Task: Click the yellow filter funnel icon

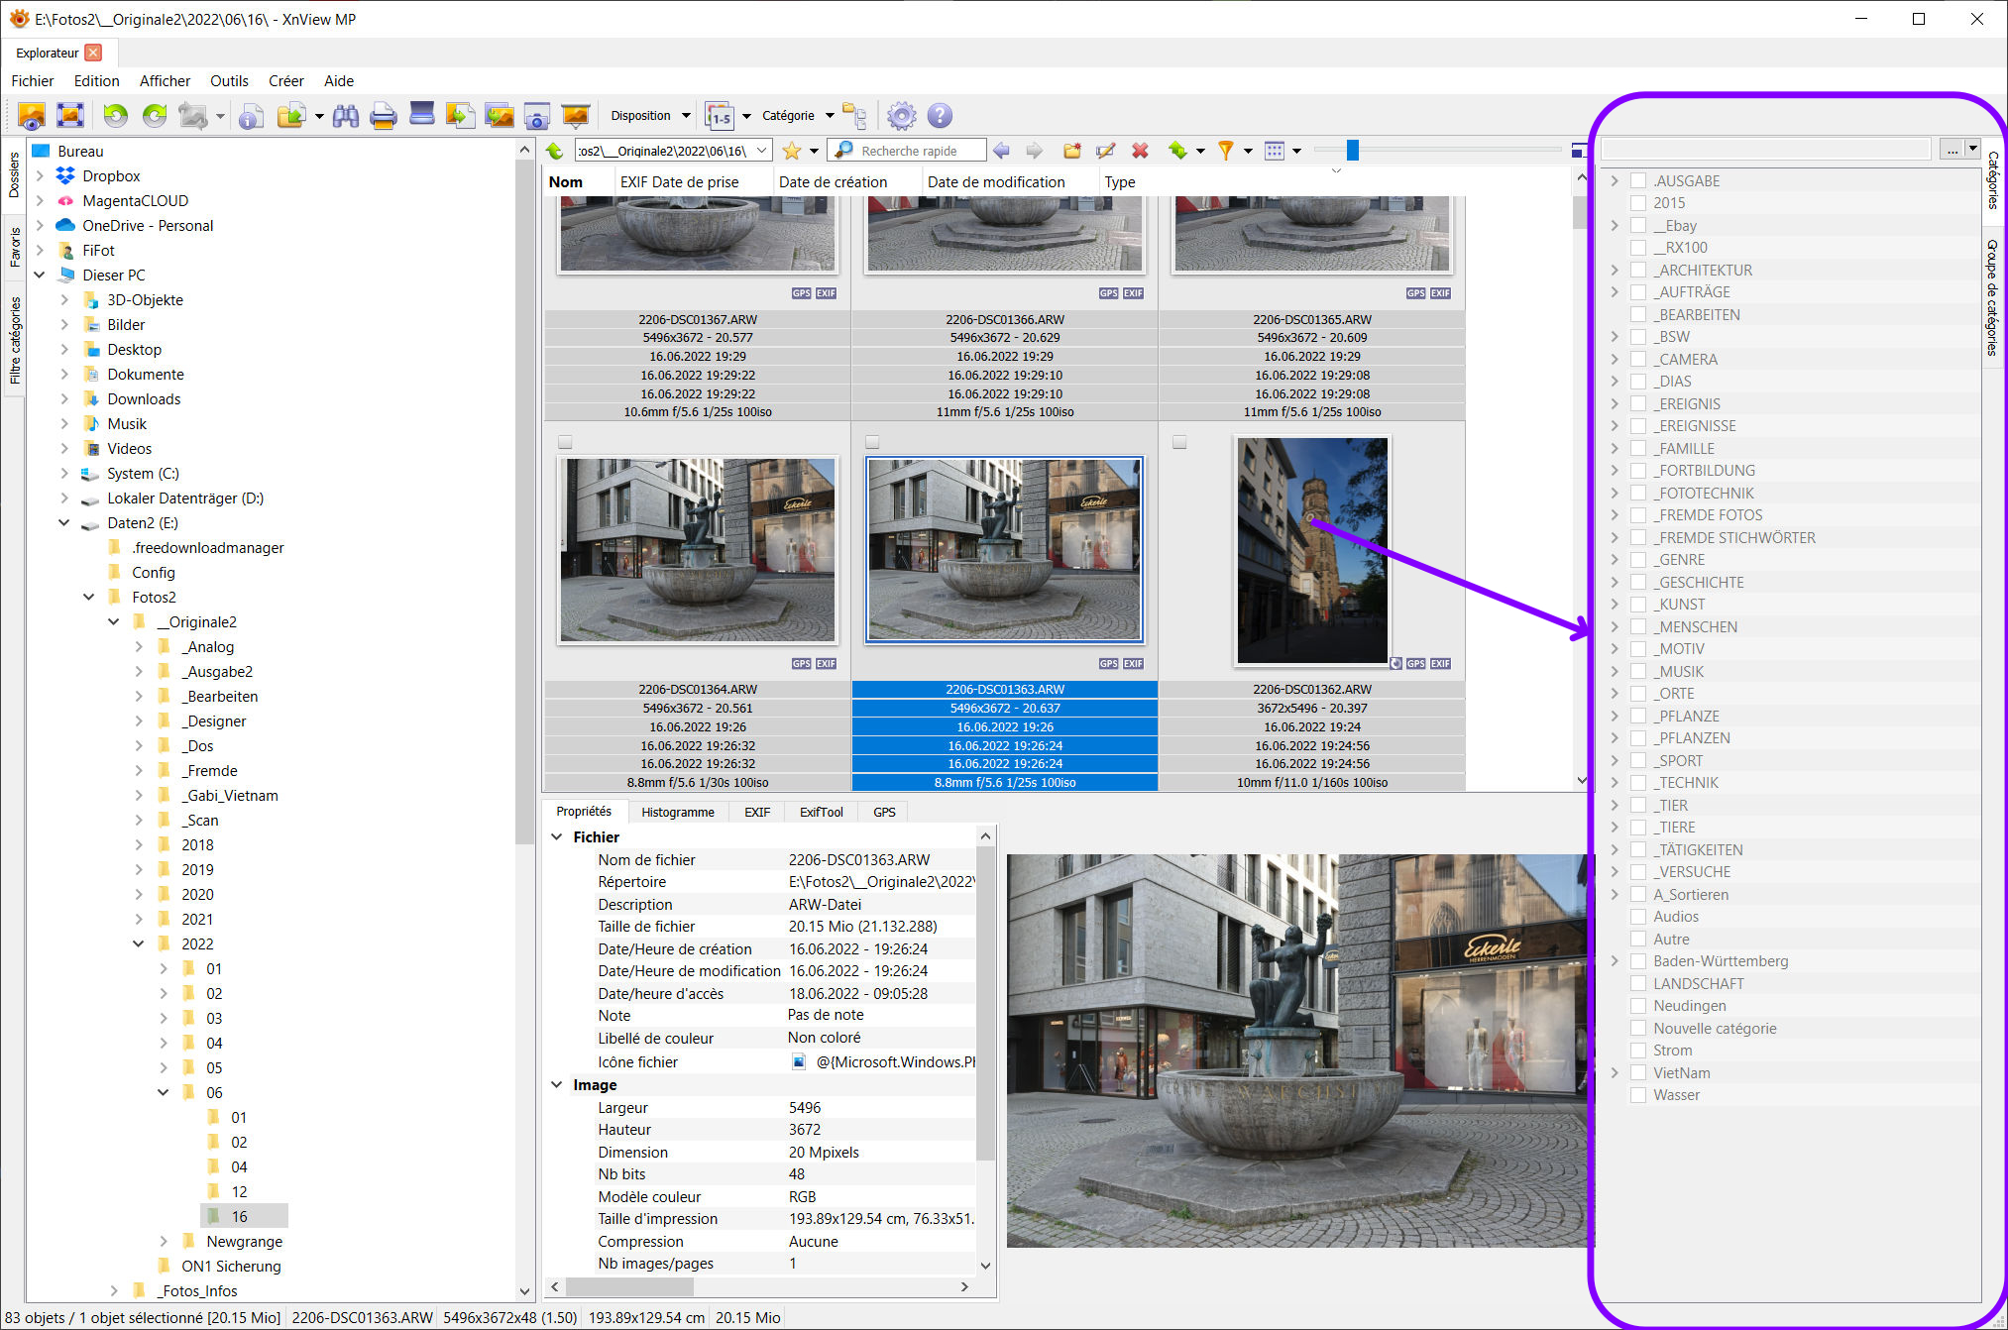Action: click(x=1226, y=151)
